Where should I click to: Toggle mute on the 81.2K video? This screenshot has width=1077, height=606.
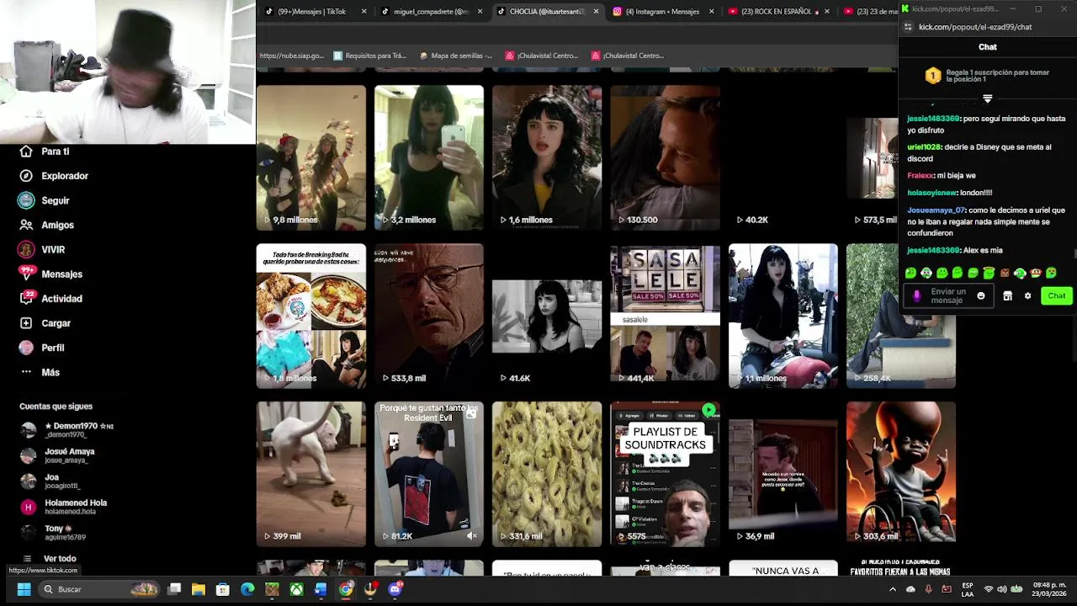472,536
